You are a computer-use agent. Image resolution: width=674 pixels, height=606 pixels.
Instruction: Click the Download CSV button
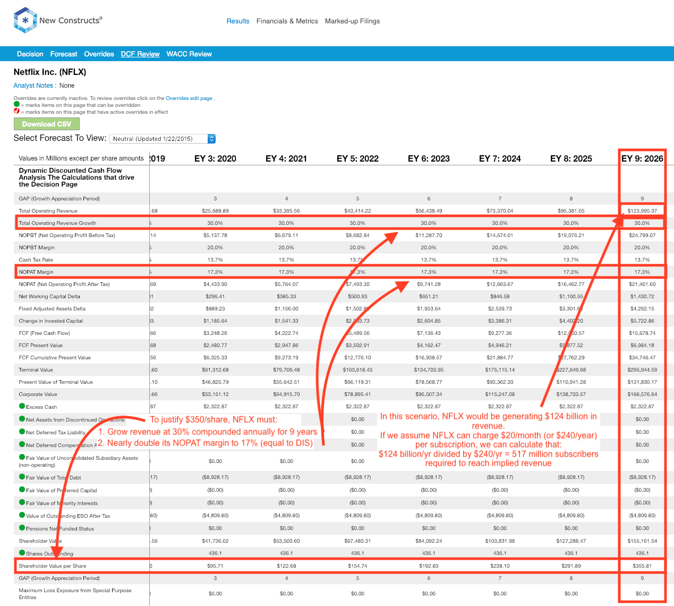pos(47,124)
